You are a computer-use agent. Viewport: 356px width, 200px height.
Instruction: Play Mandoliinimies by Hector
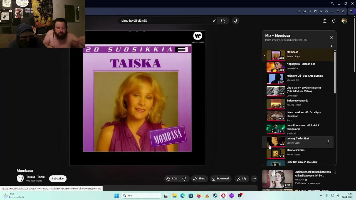click(x=298, y=153)
